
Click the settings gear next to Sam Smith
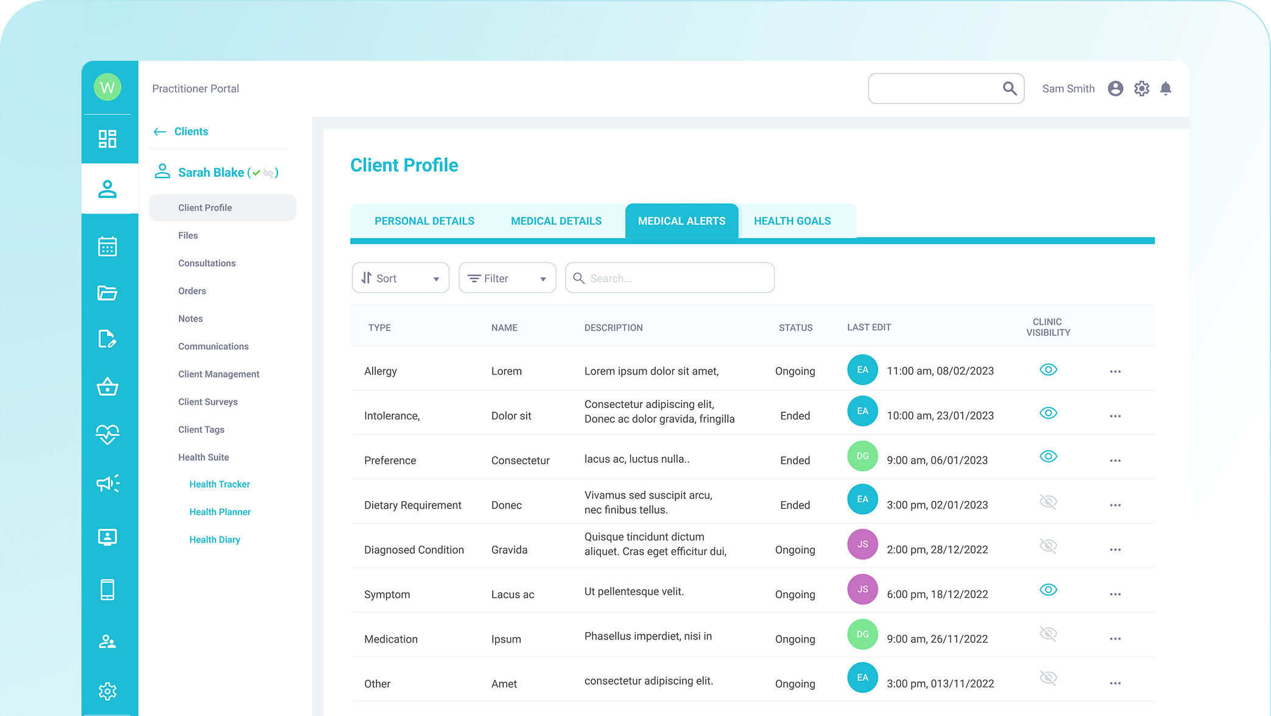click(1141, 89)
